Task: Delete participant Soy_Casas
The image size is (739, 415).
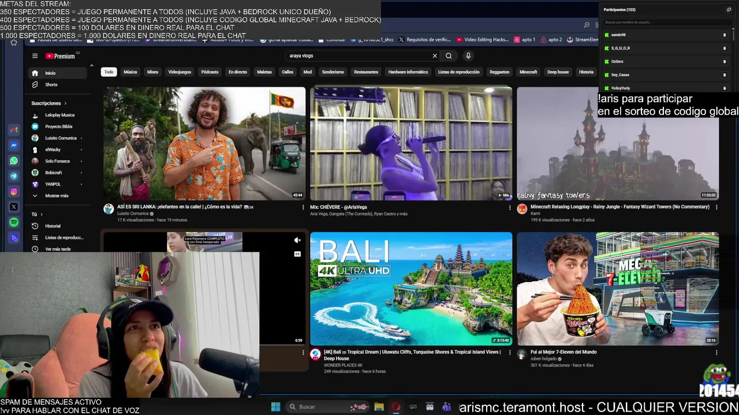Action: (x=725, y=75)
